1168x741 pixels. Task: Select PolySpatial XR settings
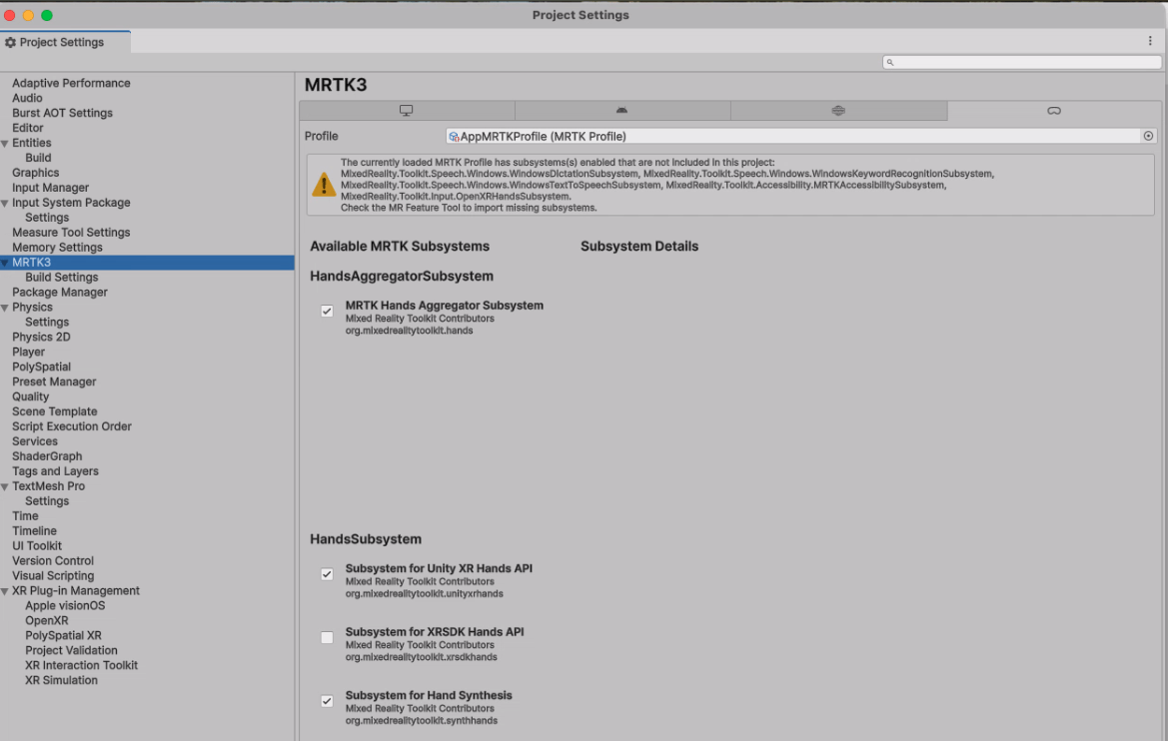tap(63, 635)
